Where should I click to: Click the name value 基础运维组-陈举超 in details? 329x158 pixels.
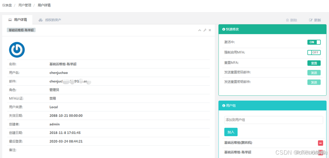coord(63,64)
